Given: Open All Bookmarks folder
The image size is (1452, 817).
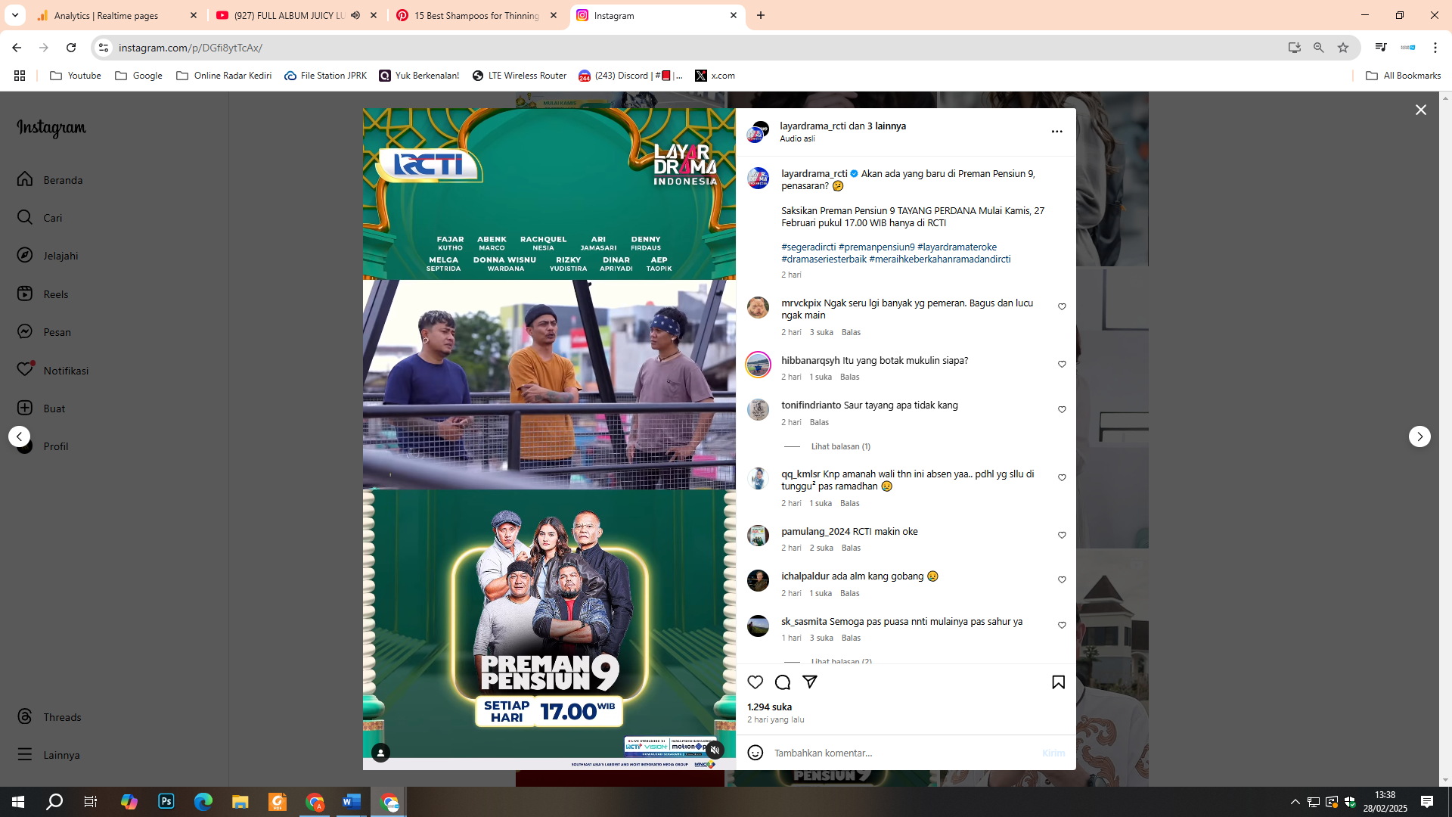Looking at the screenshot, I should pos(1403,76).
